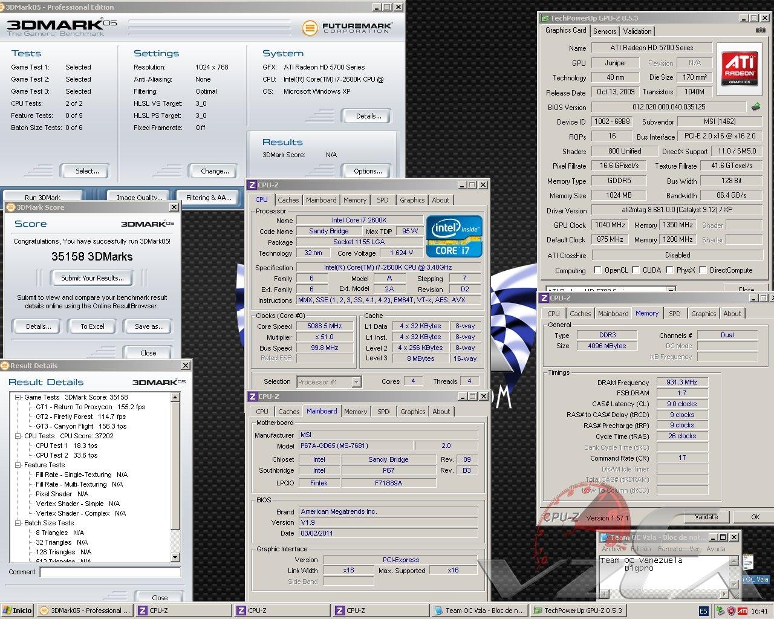Image resolution: width=774 pixels, height=619 pixels.
Task: Click the ATI Catalyst tray icon
Action: point(742,611)
